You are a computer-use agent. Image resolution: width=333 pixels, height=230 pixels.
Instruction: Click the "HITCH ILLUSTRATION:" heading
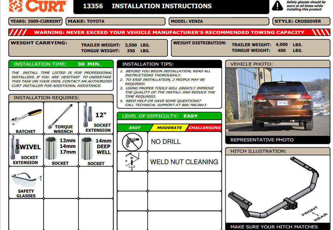point(259,151)
